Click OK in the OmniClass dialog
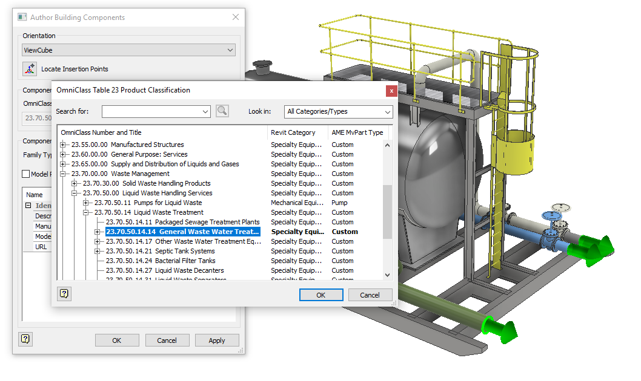Image resolution: width=641 pixels, height=381 pixels. point(321,295)
